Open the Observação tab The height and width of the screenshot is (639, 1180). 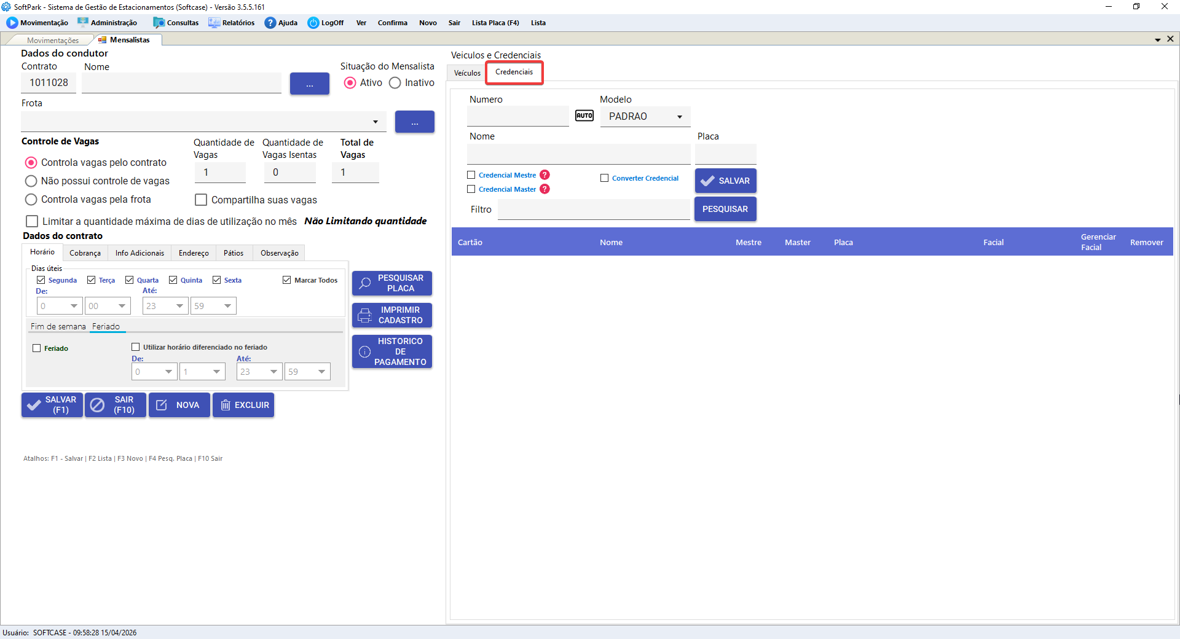point(280,253)
